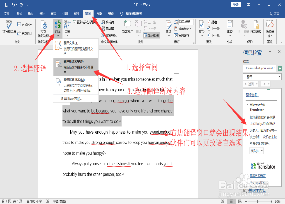The image size is (285, 204).
Task: Toggle 显示批注 show comments
Action: coord(151,35)
